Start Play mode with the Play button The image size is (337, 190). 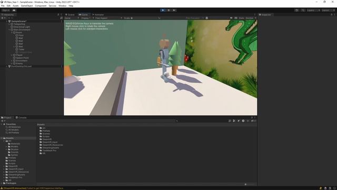point(163,10)
